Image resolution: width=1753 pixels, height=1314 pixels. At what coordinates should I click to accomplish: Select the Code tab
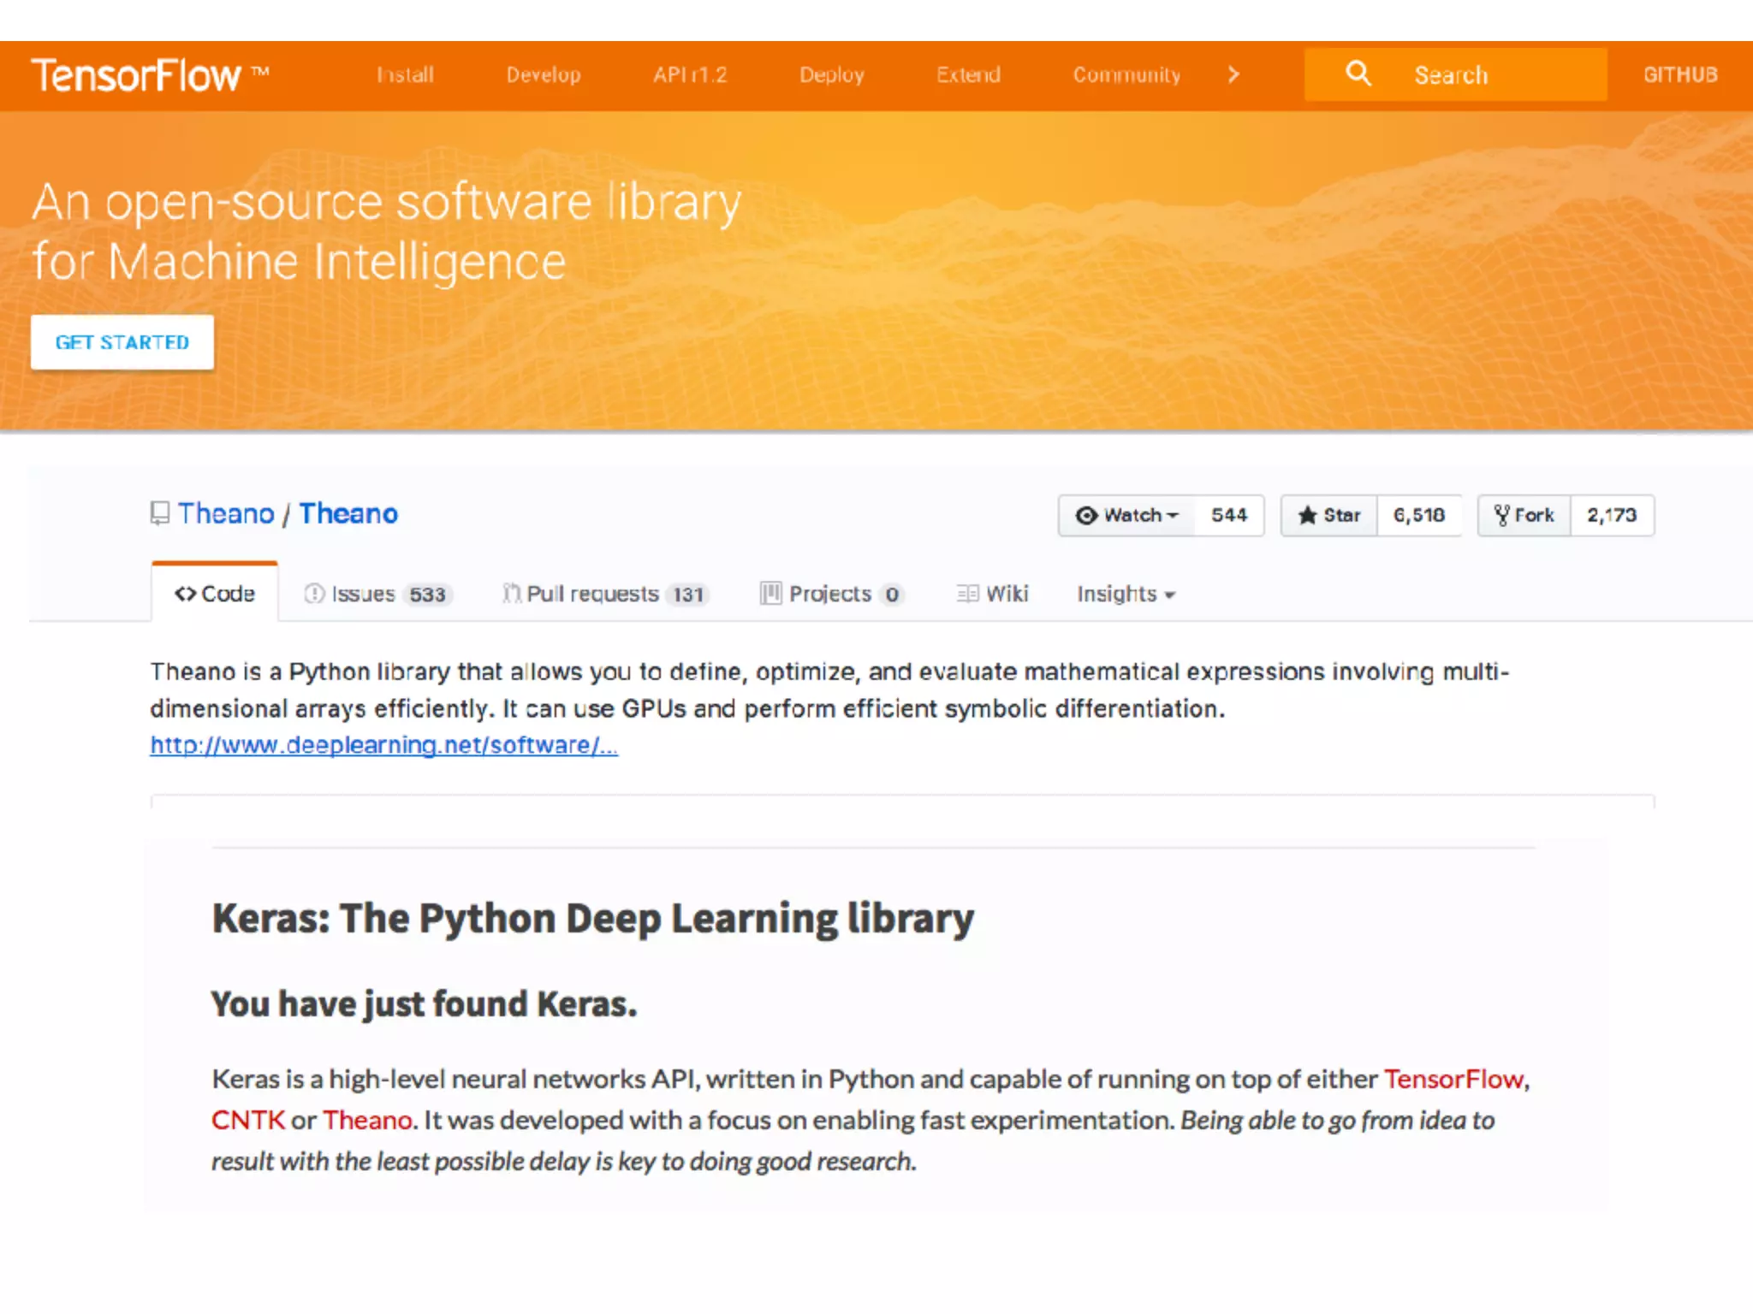215,594
